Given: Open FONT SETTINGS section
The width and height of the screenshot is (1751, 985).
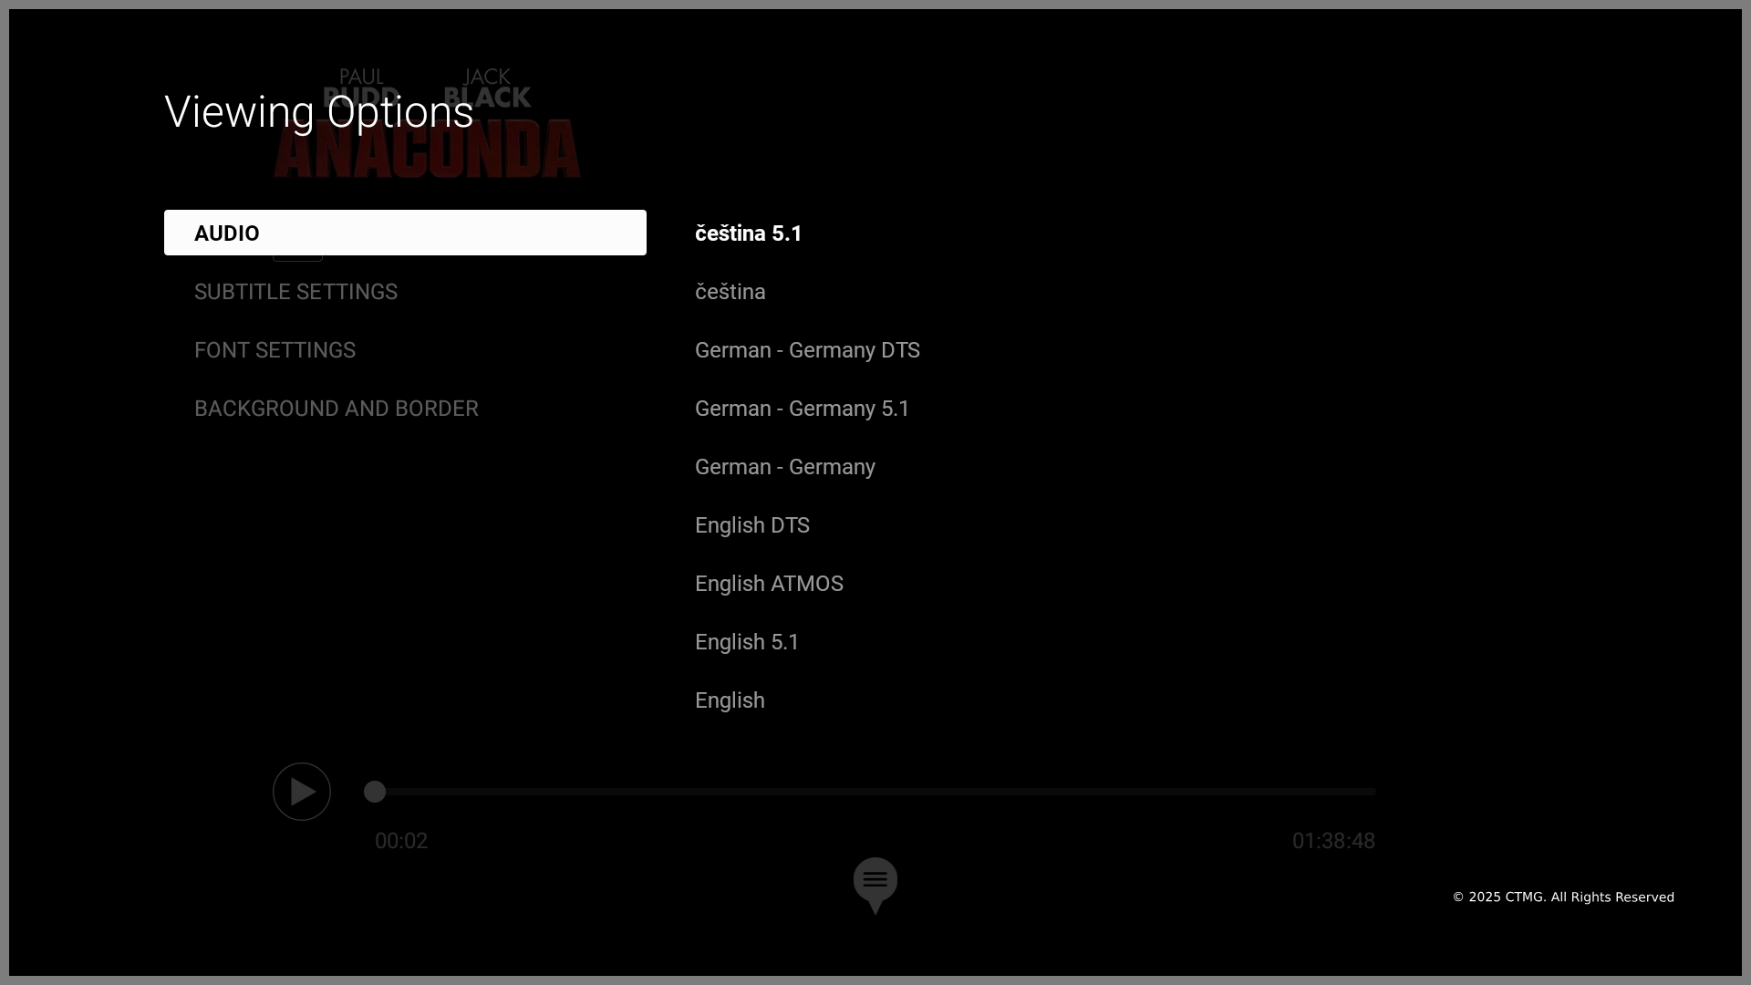Looking at the screenshot, I should [x=275, y=350].
